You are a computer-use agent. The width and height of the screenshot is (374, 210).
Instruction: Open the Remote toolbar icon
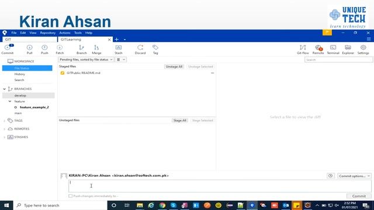(x=318, y=49)
